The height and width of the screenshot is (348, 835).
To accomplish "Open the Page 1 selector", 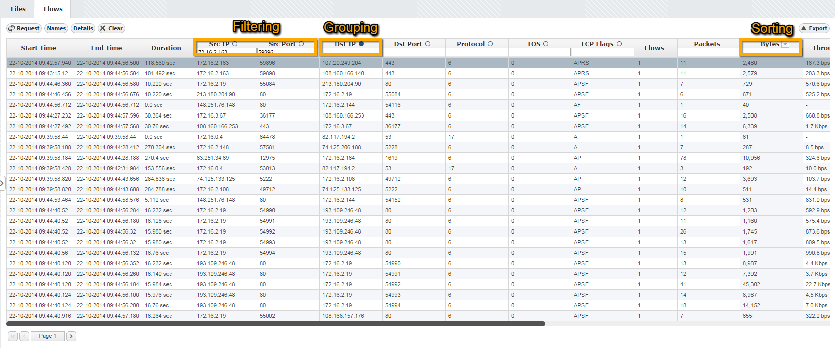I will coord(48,336).
